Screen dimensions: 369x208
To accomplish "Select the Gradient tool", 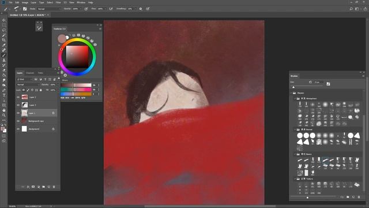I will click(x=4, y=75).
